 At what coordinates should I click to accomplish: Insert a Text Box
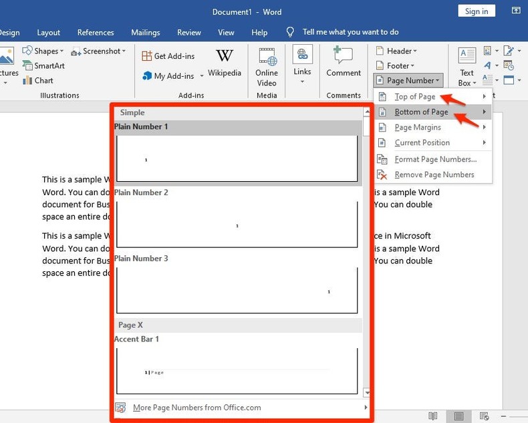pos(467,67)
